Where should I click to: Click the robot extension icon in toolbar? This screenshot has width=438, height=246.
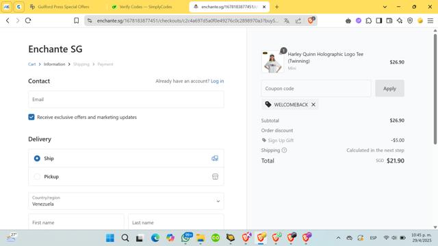point(348,20)
